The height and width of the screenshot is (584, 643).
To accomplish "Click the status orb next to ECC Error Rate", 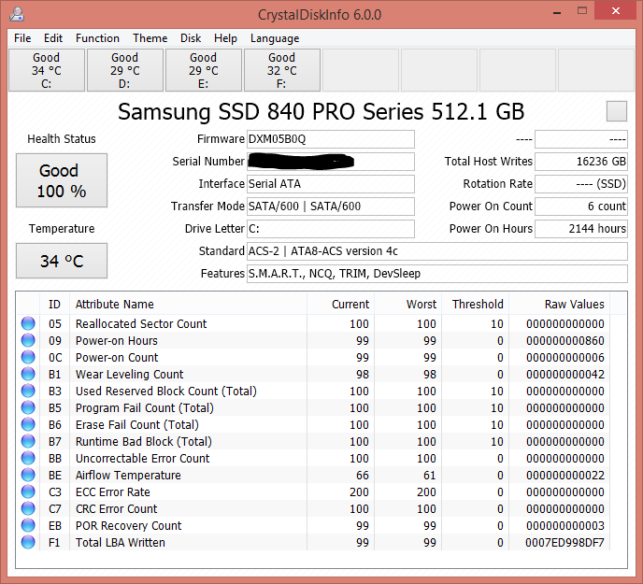I will coord(28,492).
